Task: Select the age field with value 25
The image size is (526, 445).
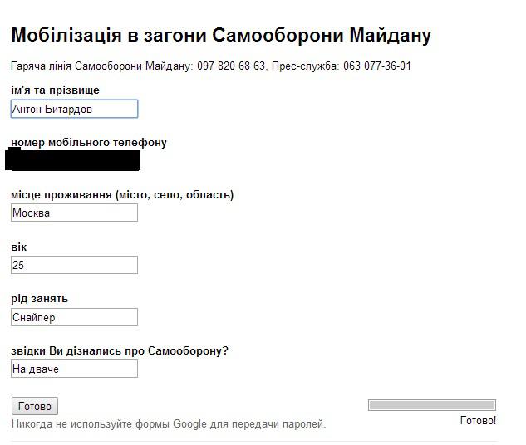Action: [x=74, y=265]
